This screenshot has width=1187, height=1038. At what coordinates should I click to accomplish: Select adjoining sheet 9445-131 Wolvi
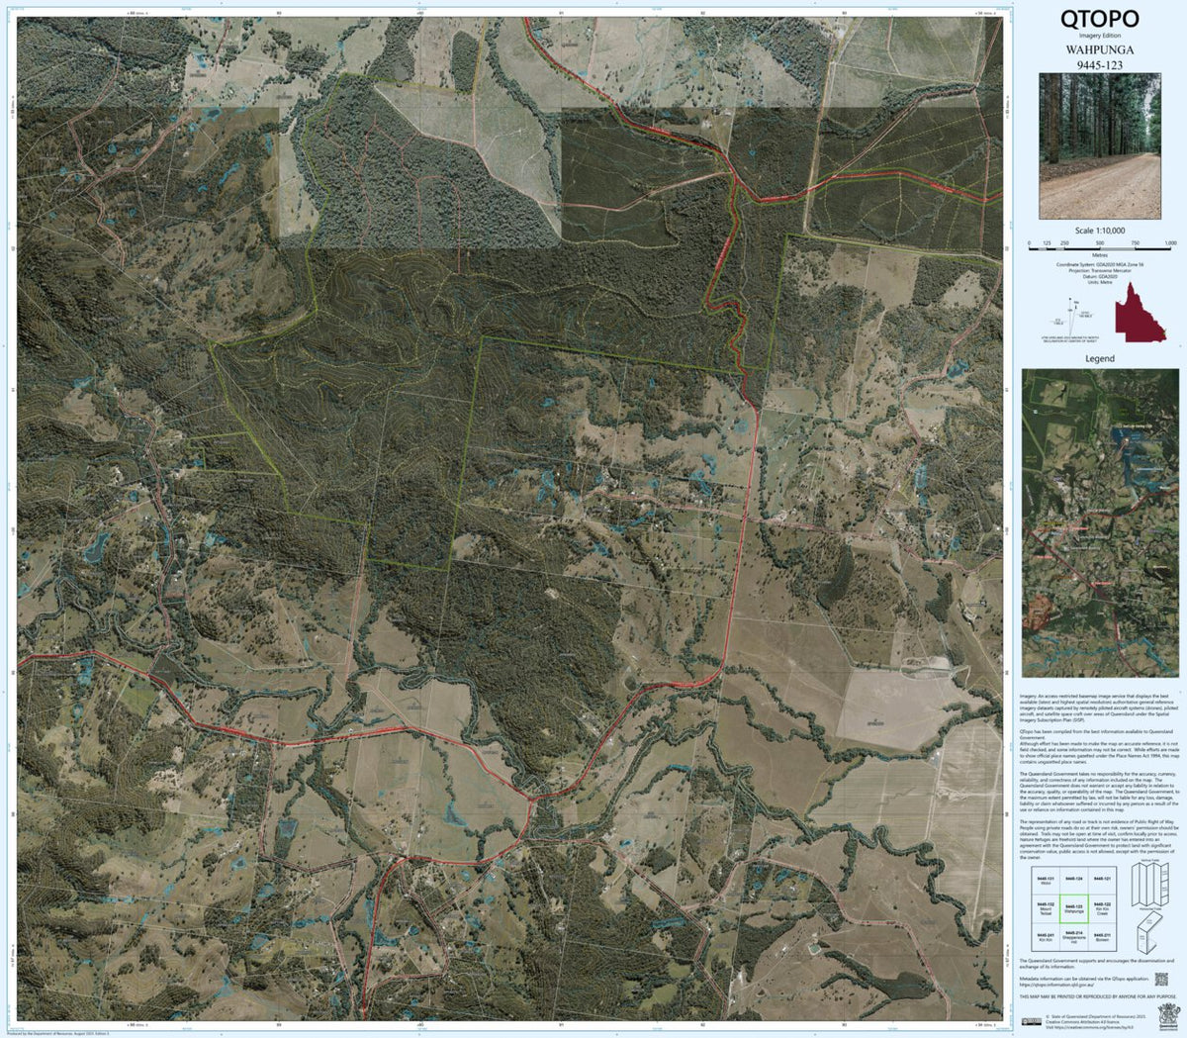(1046, 881)
